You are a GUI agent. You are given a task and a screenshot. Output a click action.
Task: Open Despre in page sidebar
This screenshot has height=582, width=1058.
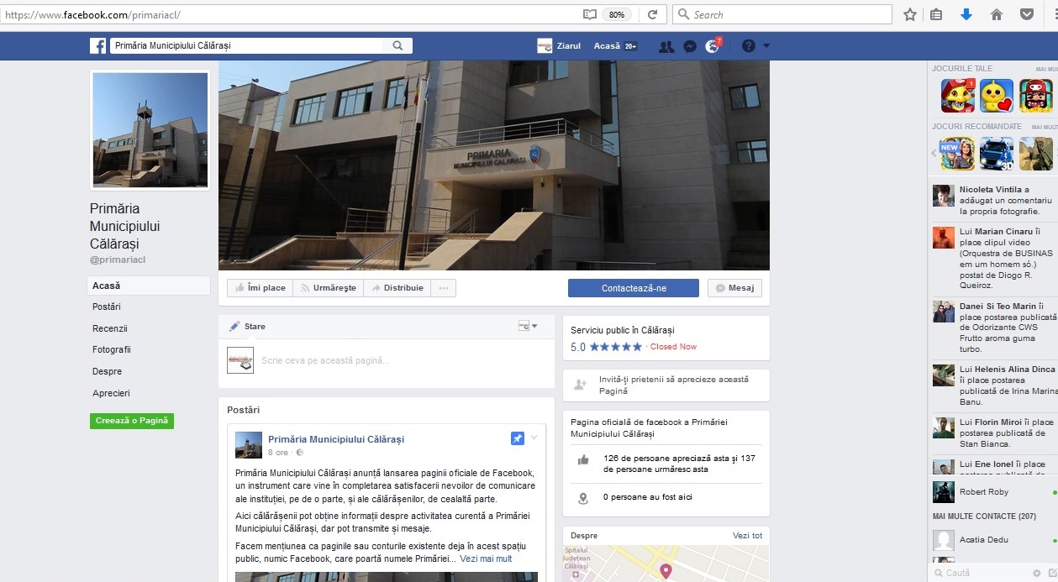(108, 371)
